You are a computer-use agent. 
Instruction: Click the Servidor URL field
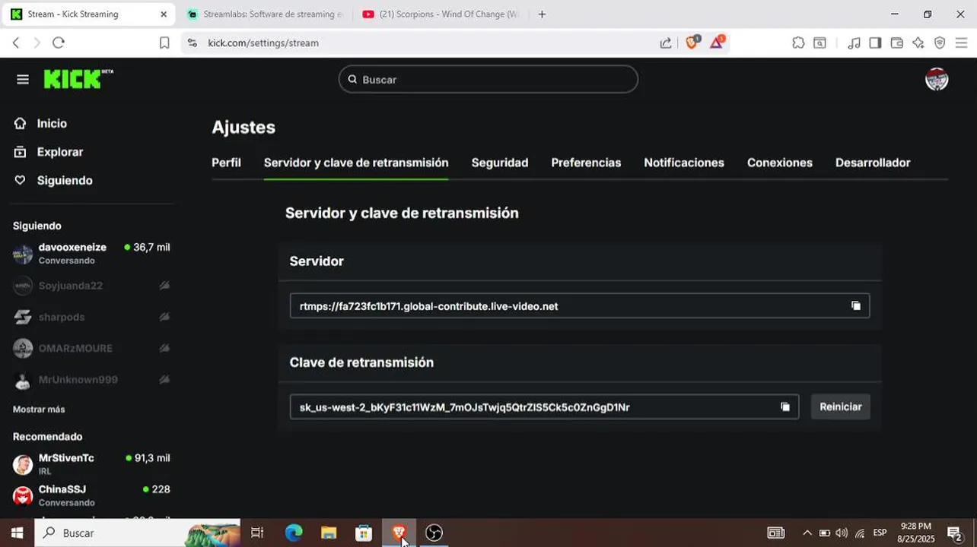[x=580, y=306]
